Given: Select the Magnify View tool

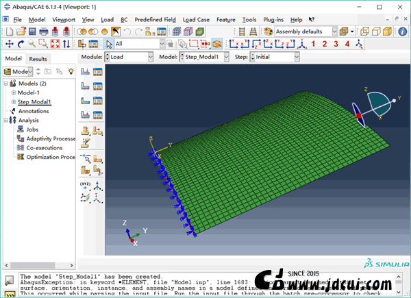Looking at the screenshot, I should [x=32, y=44].
